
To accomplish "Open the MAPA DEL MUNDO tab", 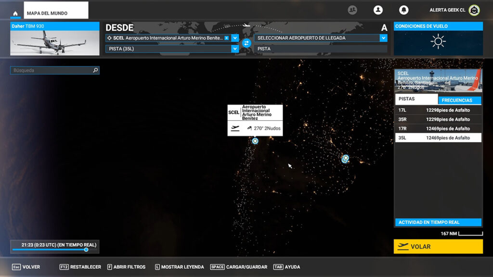I will tap(56, 11).
